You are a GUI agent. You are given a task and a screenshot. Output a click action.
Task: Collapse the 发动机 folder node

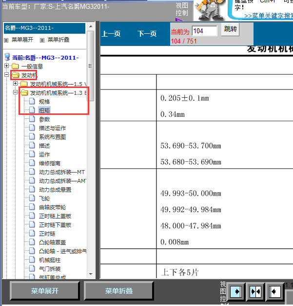7,75
